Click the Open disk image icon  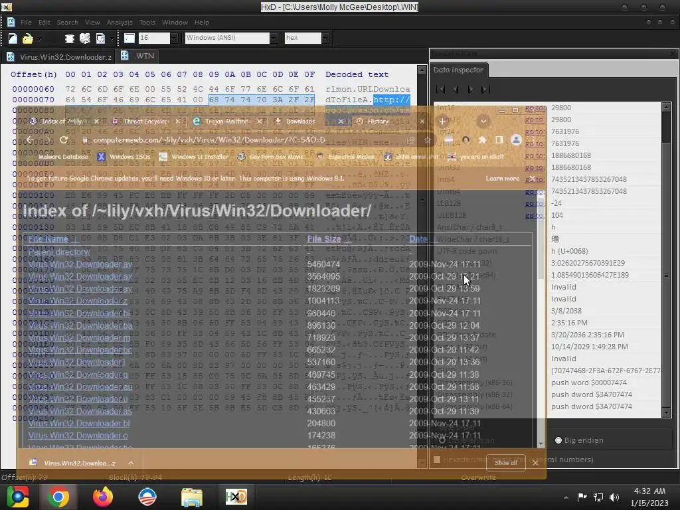tap(100, 38)
